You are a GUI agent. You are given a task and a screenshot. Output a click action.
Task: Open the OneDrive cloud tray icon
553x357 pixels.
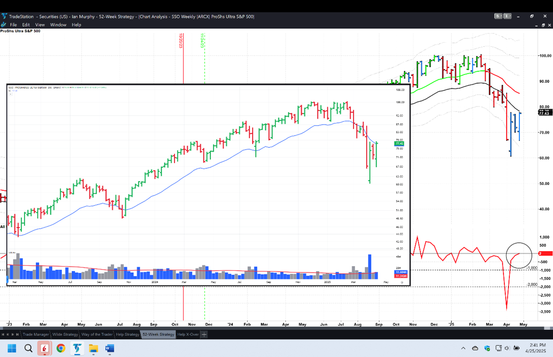click(475, 348)
